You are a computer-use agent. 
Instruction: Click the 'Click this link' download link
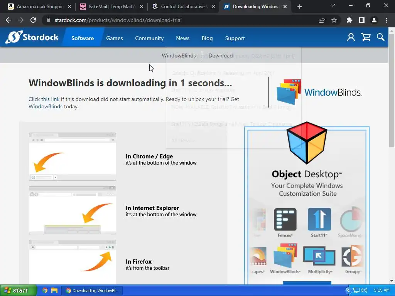point(44,99)
